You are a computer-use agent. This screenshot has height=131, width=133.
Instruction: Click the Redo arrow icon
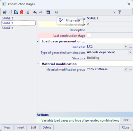click(41, 12)
